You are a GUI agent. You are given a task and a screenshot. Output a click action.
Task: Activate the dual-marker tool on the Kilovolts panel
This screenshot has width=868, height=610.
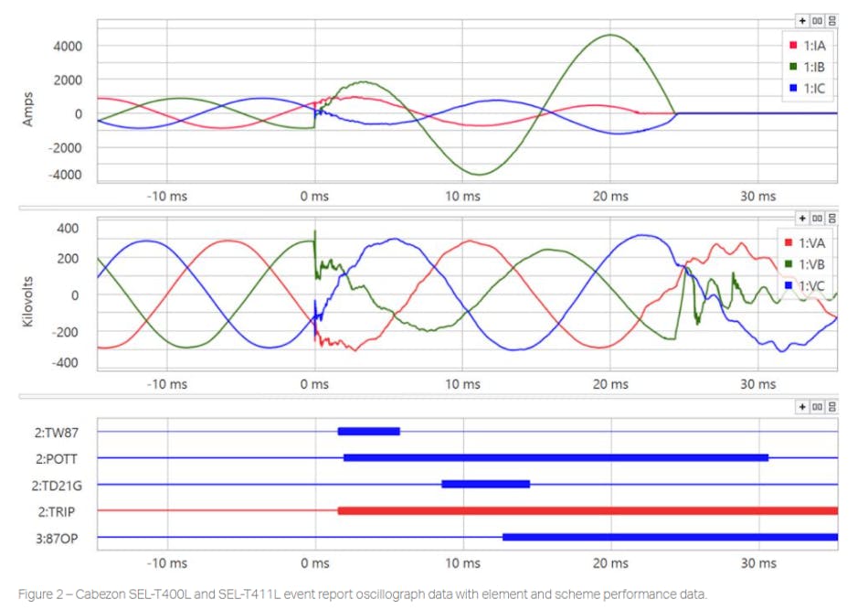[x=817, y=218]
